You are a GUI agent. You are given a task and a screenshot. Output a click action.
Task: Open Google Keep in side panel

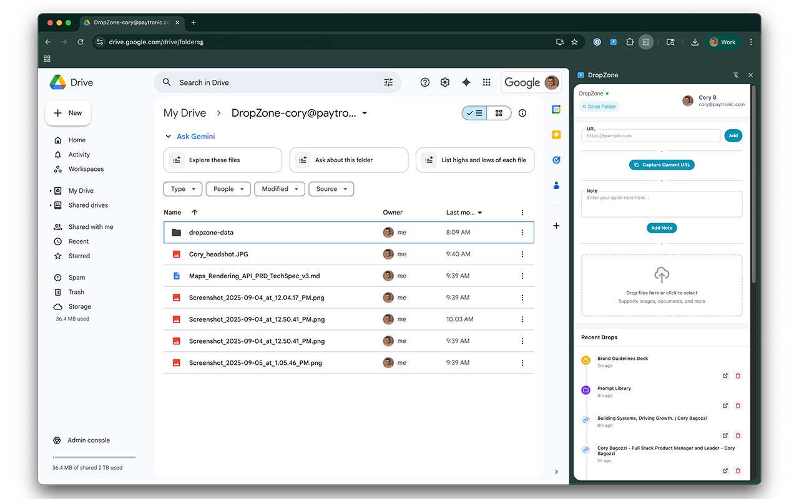[556, 135]
